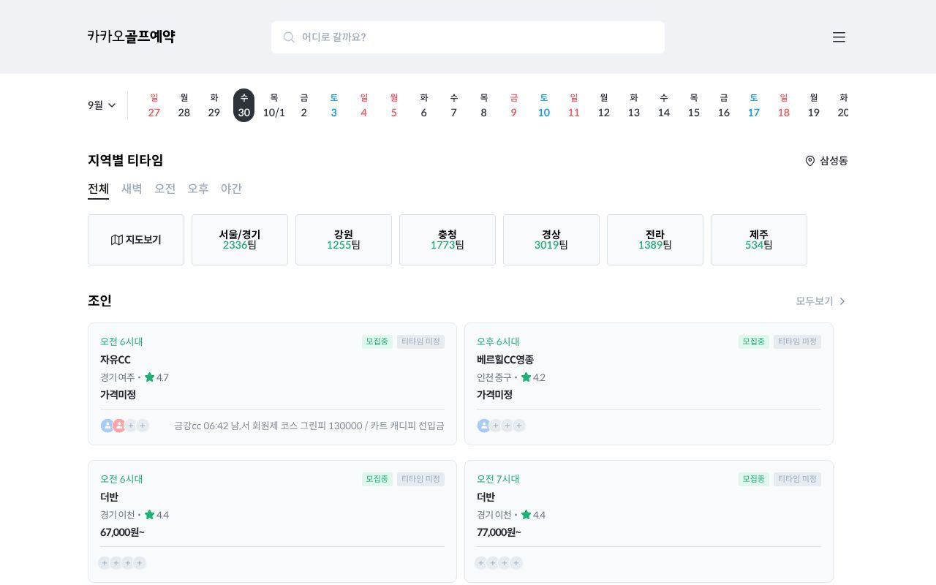Click the 67,000원~ price text
Image resolution: width=936 pixels, height=585 pixels.
pos(122,532)
